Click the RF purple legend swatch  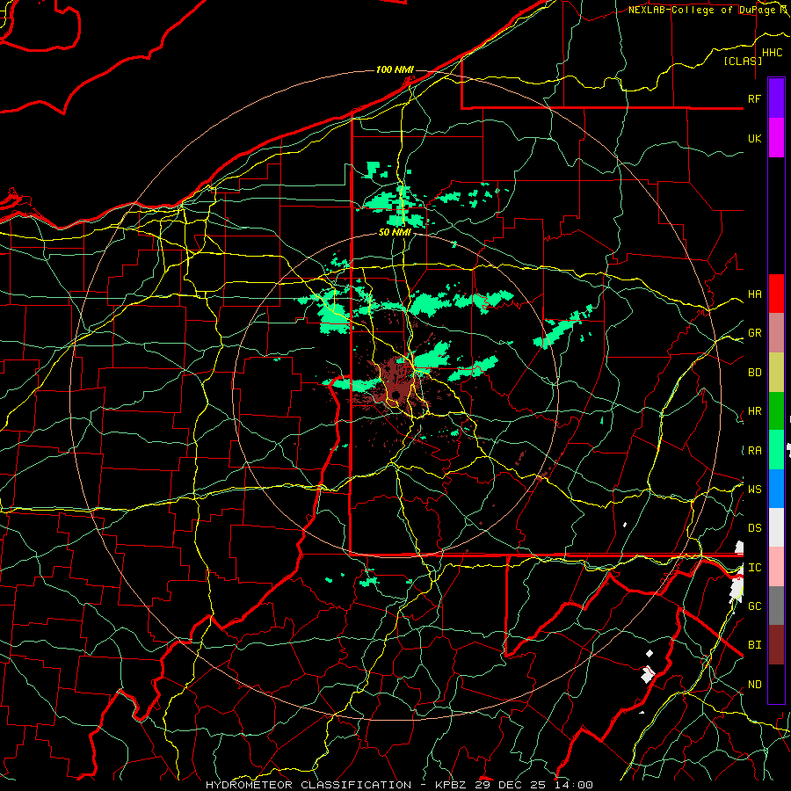[x=776, y=98]
